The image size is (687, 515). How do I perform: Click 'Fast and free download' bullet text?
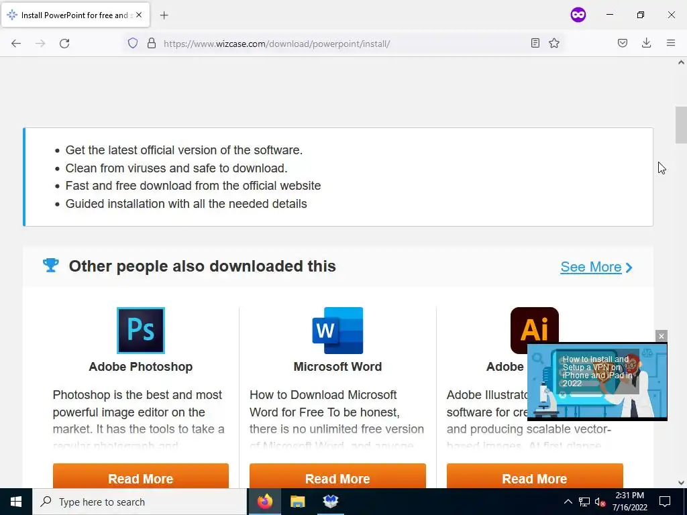point(193,186)
